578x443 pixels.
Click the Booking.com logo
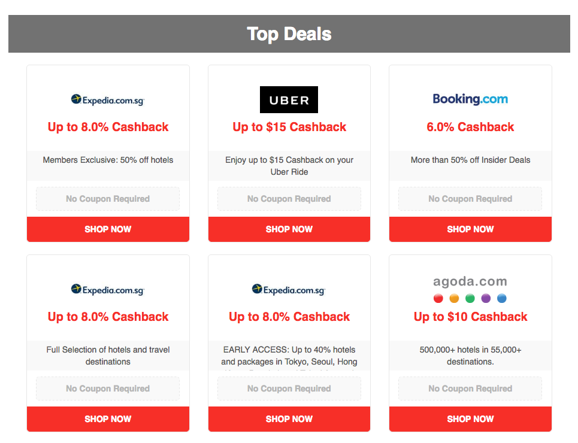(x=470, y=99)
